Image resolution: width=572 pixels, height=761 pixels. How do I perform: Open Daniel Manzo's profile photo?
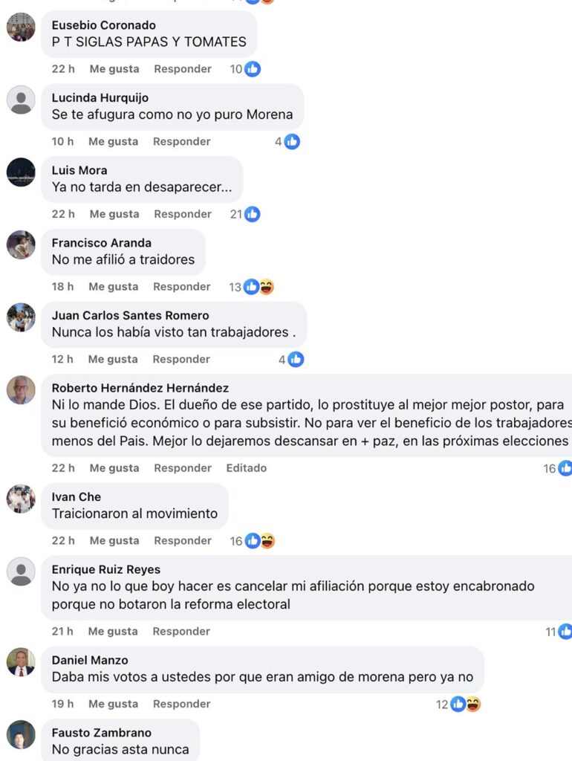(x=21, y=662)
